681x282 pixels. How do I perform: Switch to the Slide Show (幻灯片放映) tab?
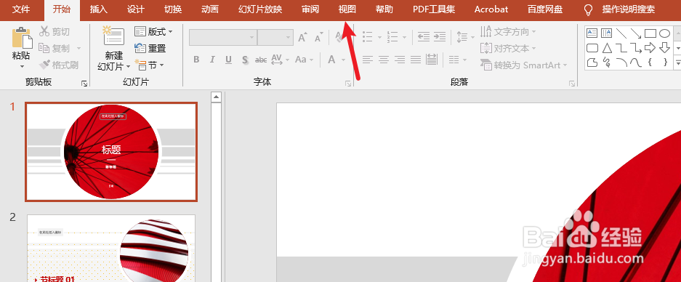(260, 9)
